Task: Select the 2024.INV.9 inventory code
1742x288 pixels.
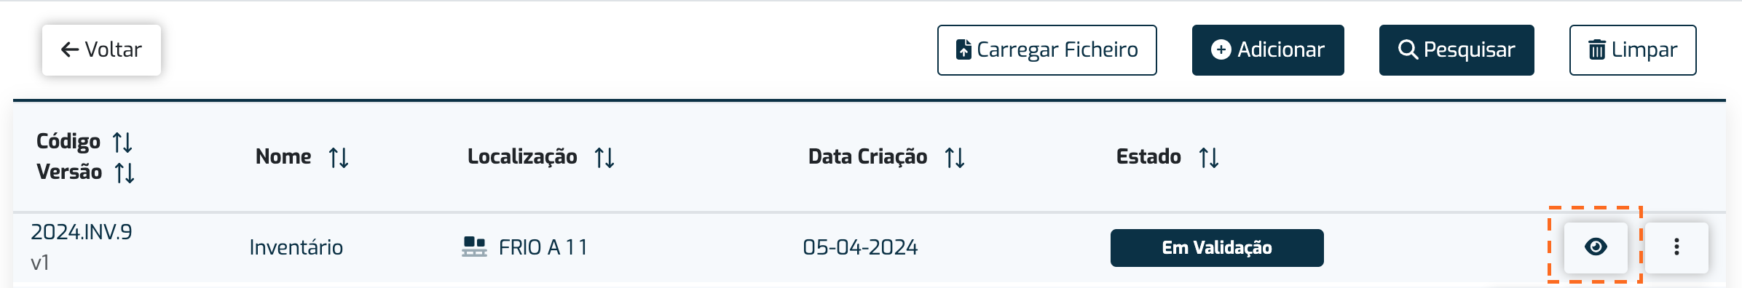Action: tap(82, 232)
